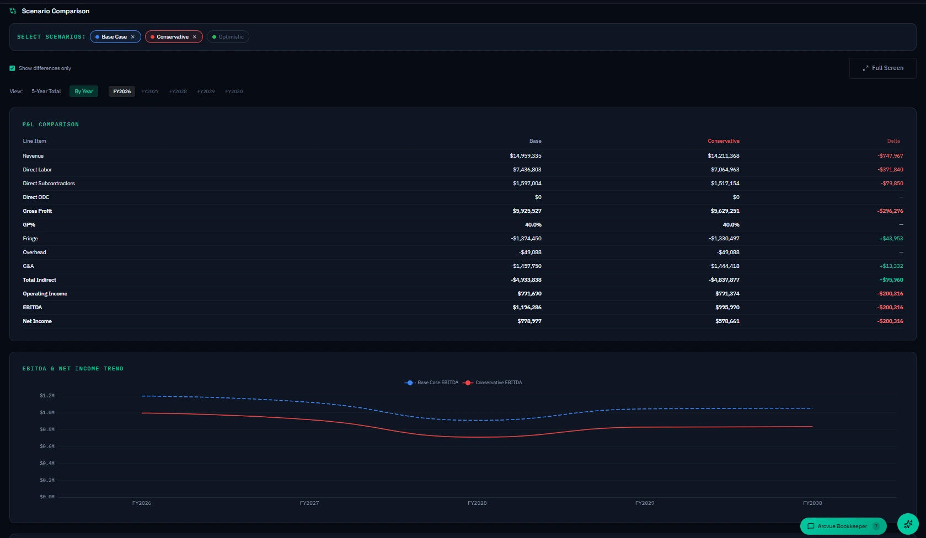This screenshot has width=926, height=538.
Task: Click the Scenario Comparison header icon
Action: [x=13, y=11]
